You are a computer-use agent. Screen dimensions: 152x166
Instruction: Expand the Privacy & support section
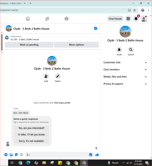(125, 84)
